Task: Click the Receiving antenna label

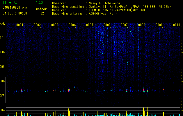Action: coord(67,14)
